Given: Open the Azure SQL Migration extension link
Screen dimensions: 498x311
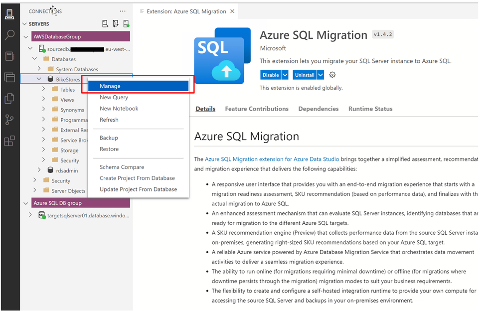Looking at the screenshot, I should click(x=272, y=159).
